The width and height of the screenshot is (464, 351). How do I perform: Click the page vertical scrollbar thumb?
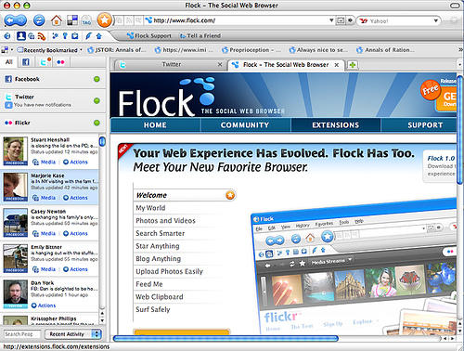(460, 130)
